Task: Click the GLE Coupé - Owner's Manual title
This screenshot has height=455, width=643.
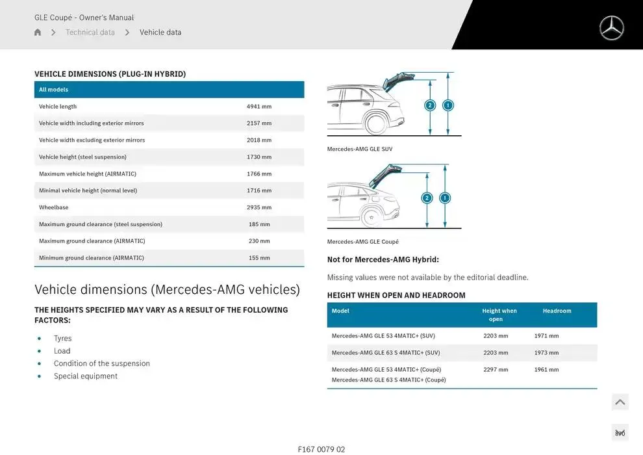Action: point(84,18)
